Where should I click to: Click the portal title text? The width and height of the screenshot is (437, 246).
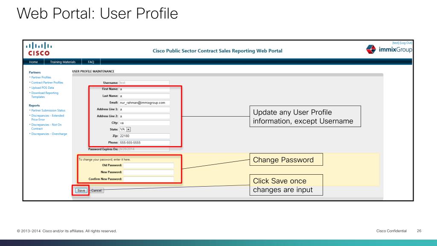click(217, 51)
